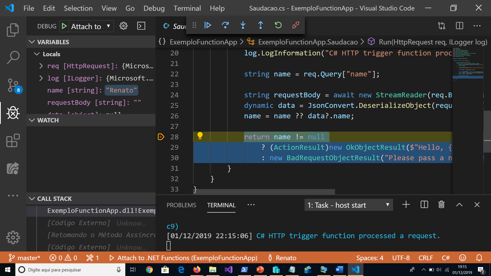Open the Search view in activity bar
Image resolution: width=491 pixels, height=276 pixels.
click(13, 57)
